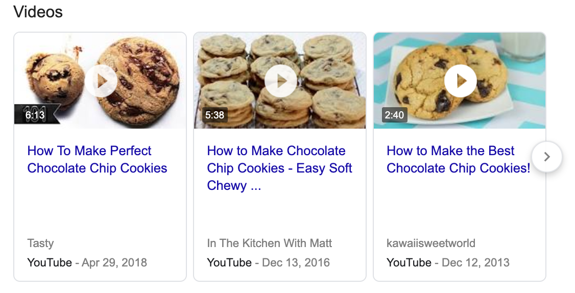Click the Videos section heading
Image resolution: width=575 pixels, height=293 pixels.
pos(38,12)
